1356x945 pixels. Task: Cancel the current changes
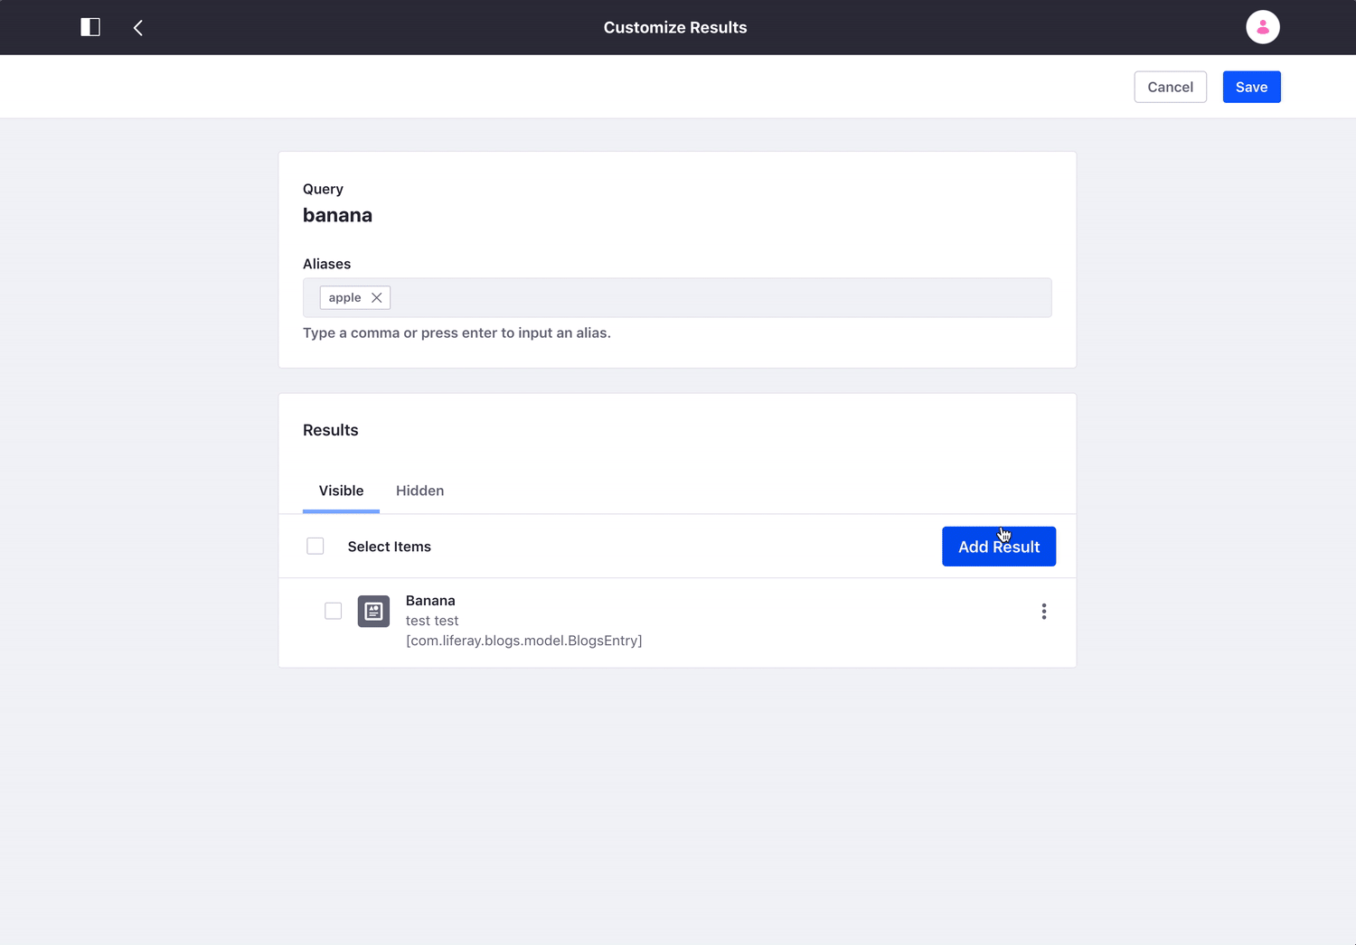coord(1170,87)
